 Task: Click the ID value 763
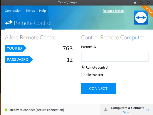coord(68,48)
